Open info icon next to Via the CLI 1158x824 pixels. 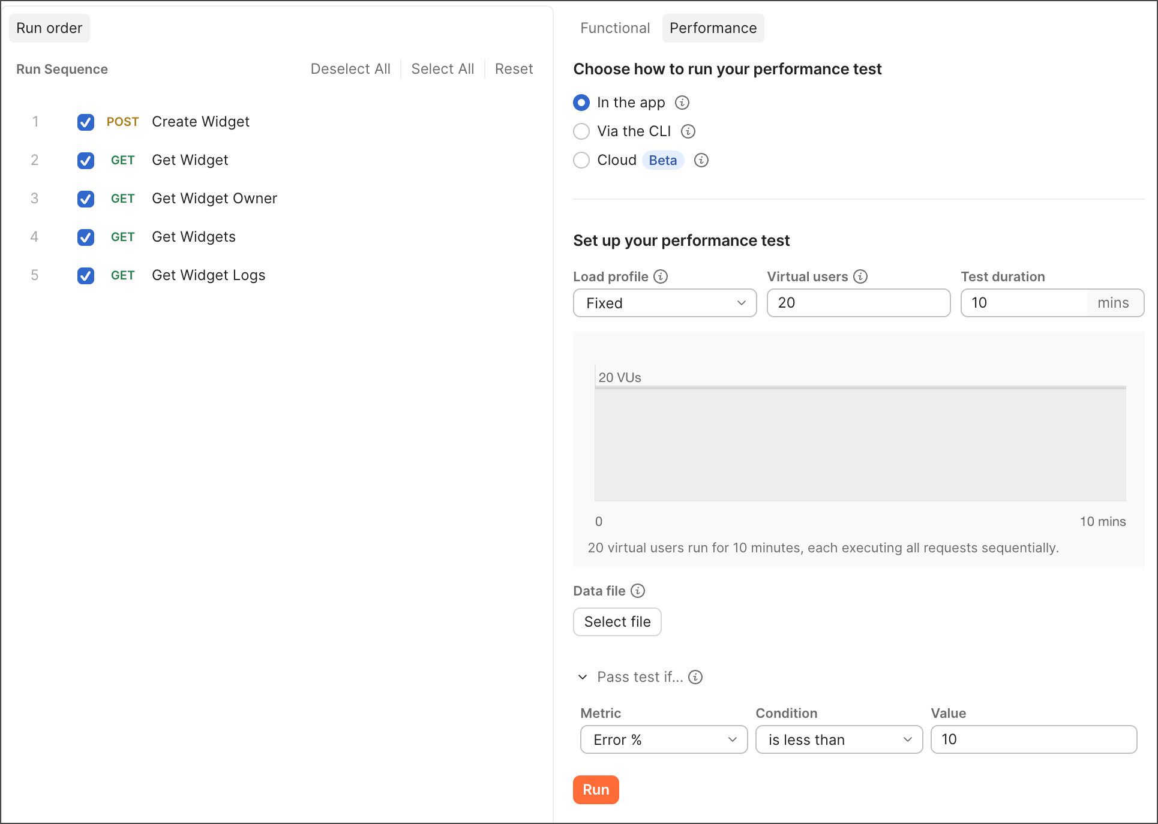(688, 131)
